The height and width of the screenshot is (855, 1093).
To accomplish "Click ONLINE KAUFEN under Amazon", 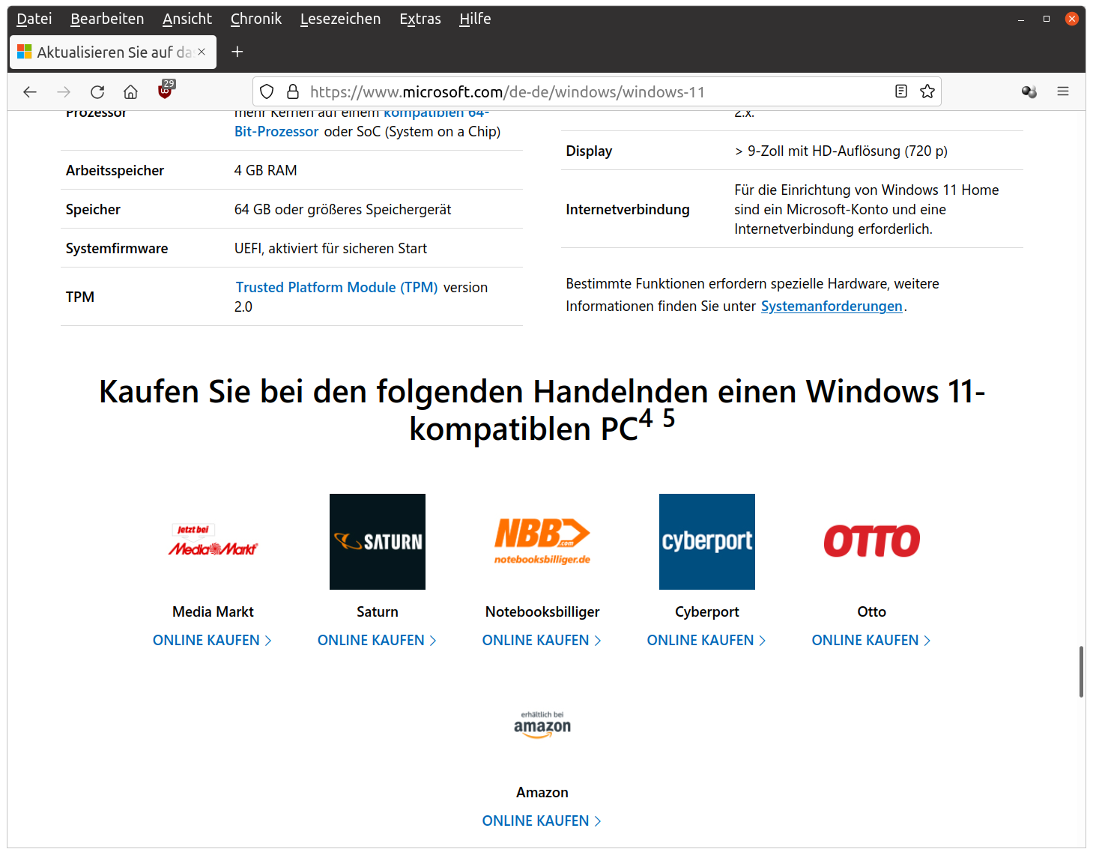I will click(542, 821).
